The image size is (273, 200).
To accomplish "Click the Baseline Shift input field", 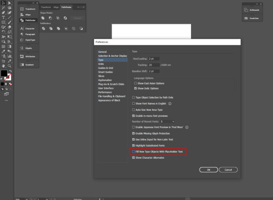I will pyautogui.click(x=154, y=71).
